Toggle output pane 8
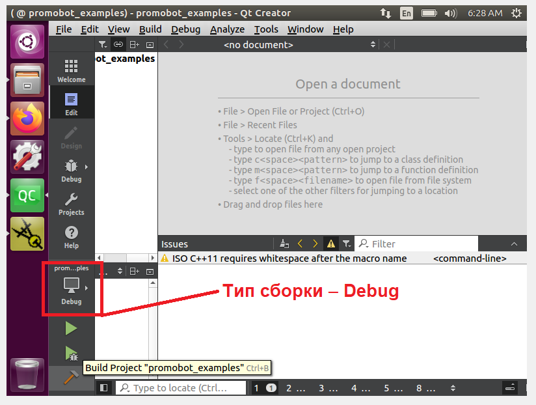 tap(425, 388)
